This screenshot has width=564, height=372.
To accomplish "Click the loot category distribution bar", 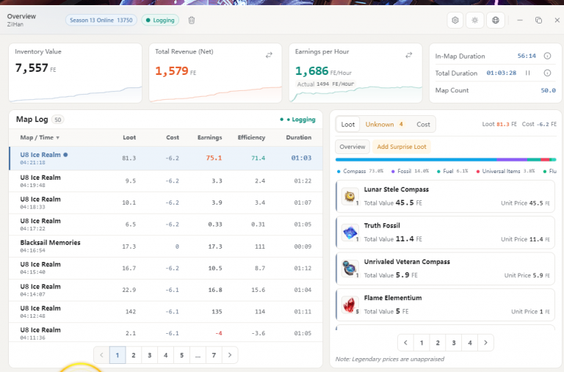I will point(446,159).
